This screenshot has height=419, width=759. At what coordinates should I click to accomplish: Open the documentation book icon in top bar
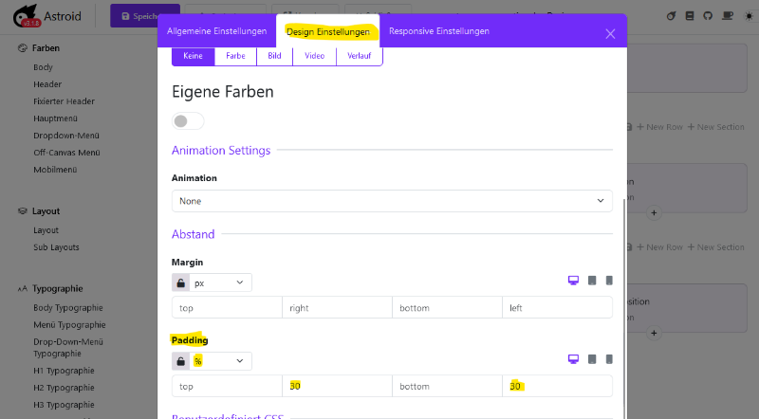point(690,16)
